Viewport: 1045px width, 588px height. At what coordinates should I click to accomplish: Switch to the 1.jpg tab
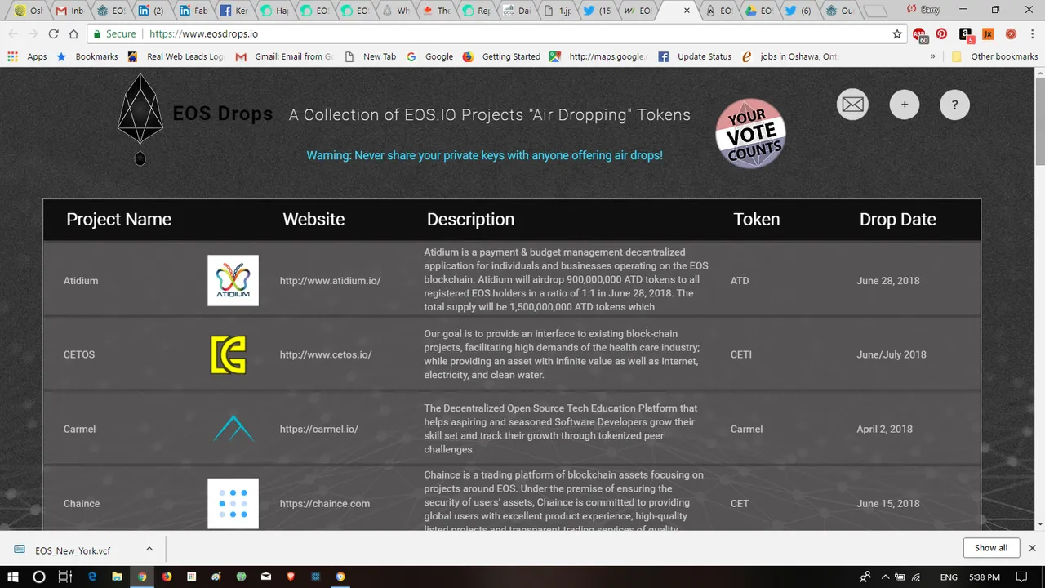pyautogui.click(x=558, y=11)
